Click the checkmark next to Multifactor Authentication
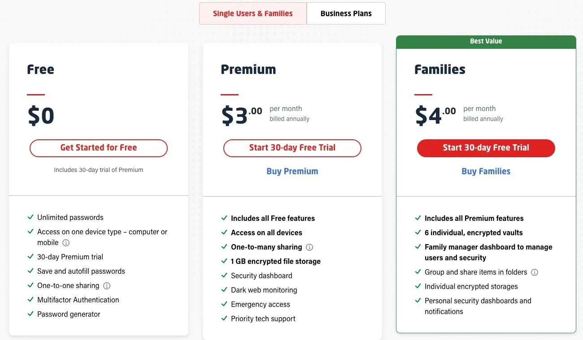583x340 pixels. click(x=30, y=300)
